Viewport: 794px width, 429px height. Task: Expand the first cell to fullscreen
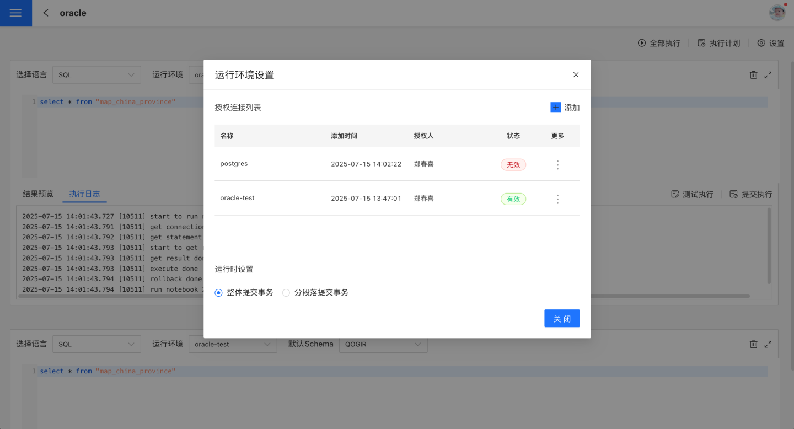[768, 75]
